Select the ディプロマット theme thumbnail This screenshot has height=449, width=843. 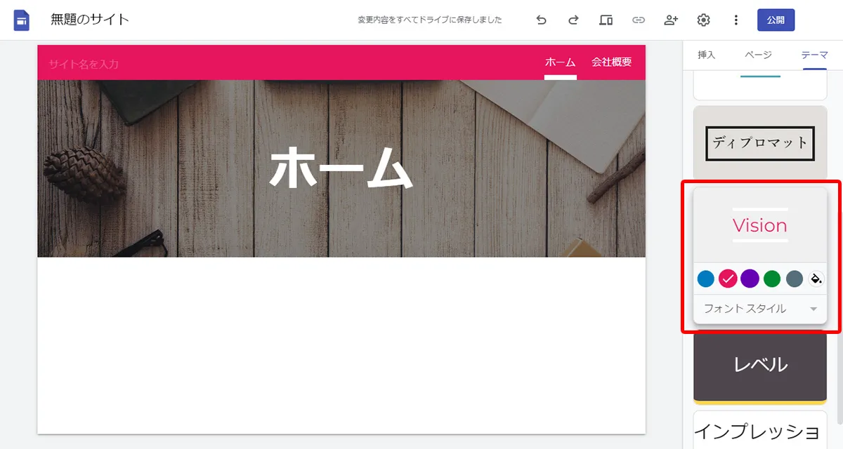click(x=759, y=144)
